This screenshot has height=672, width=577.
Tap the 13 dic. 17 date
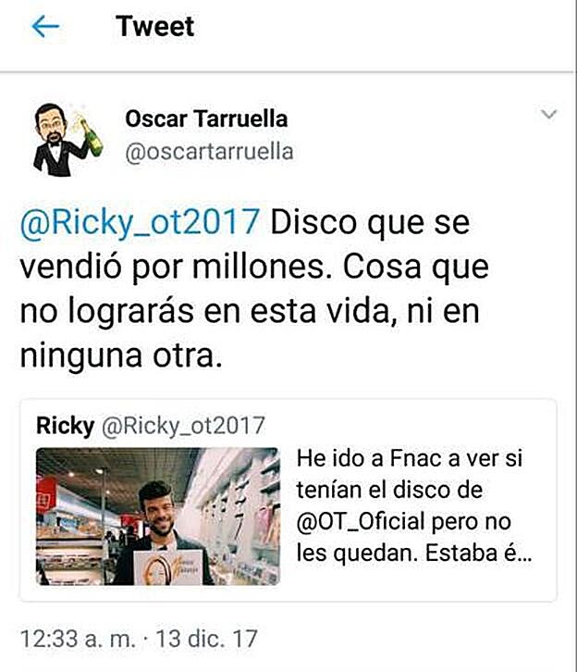pos(206,639)
